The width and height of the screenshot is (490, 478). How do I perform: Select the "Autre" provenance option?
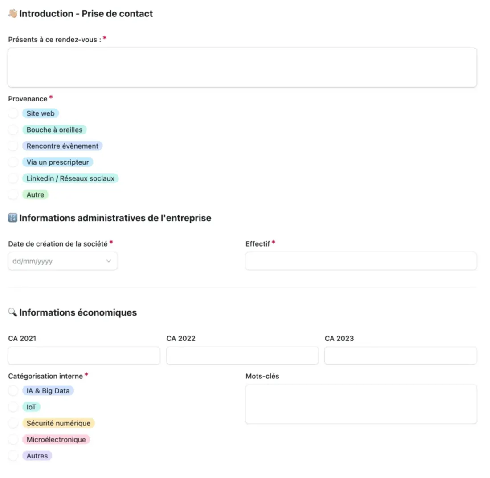13,194
